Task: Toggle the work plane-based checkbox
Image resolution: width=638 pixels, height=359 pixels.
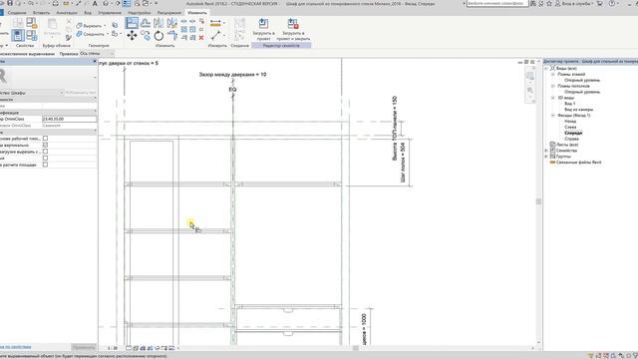Action: (x=45, y=139)
